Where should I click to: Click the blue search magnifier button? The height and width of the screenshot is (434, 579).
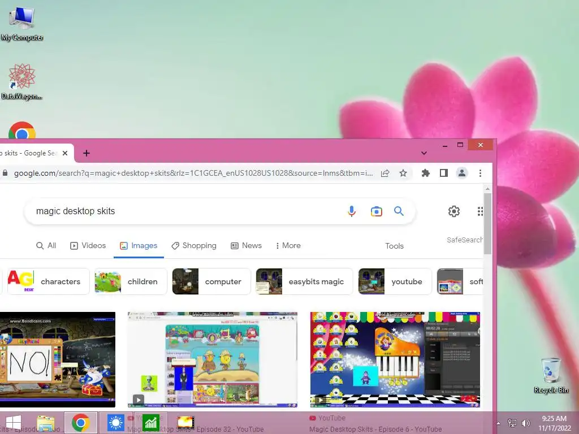pos(399,211)
